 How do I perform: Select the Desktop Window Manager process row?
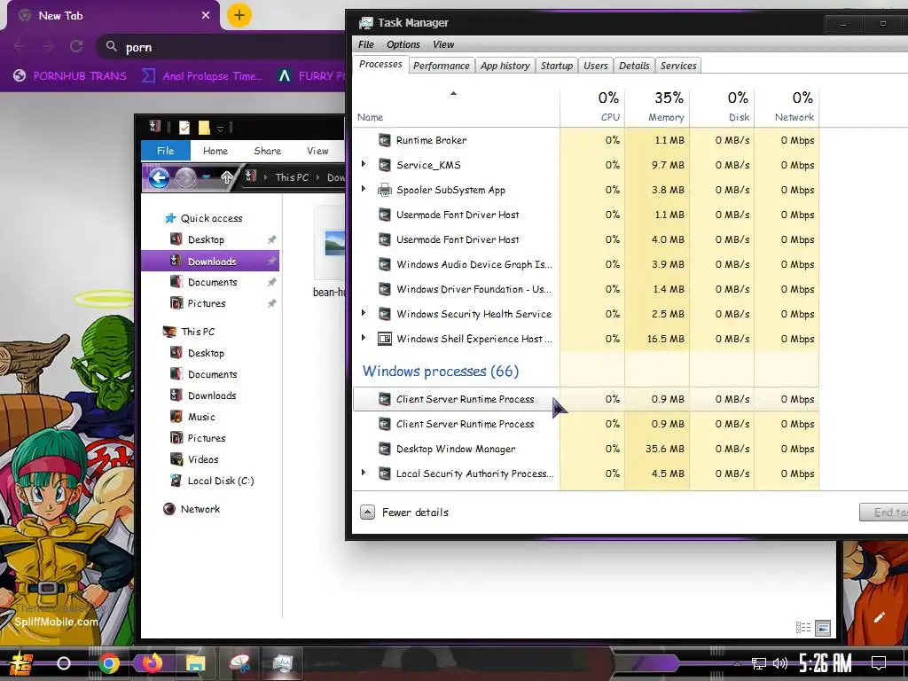[x=586, y=449]
